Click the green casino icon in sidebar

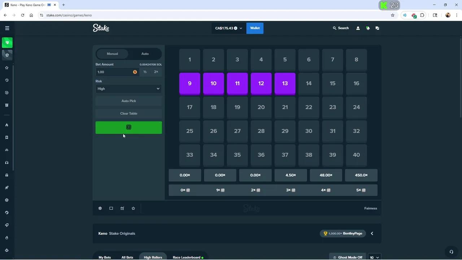pos(7,43)
